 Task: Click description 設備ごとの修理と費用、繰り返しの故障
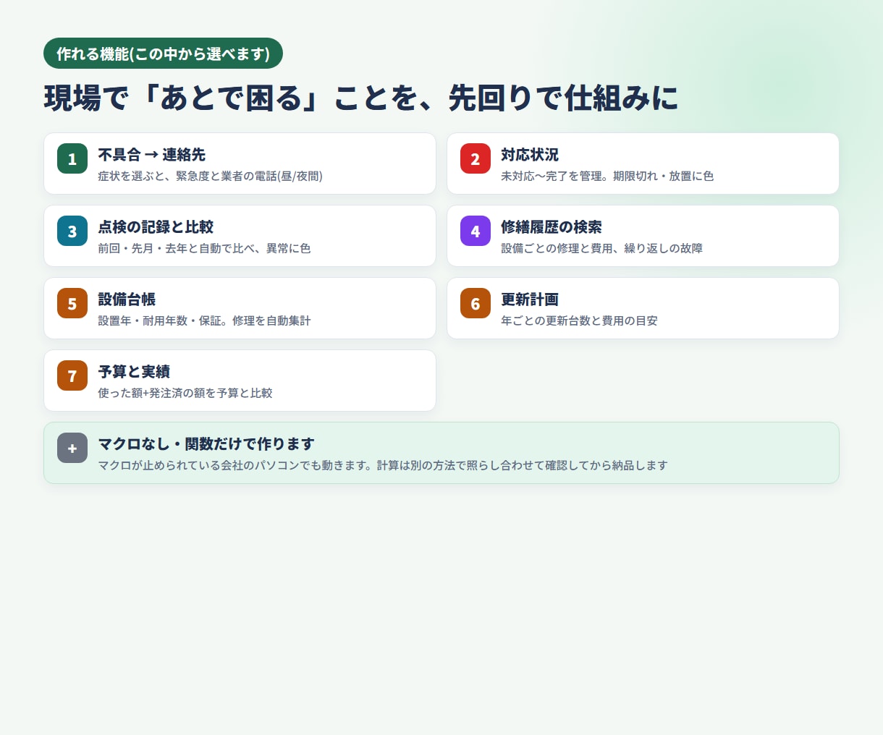[x=601, y=248]
